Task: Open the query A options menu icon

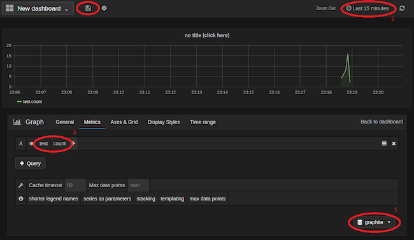Action: pyautogui.click(x=384, y=143)
